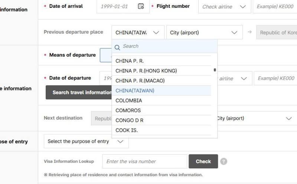Select CHINA P. R.(MACAO) option
Screen dimensions: 297x184
(x=140, y=80)
